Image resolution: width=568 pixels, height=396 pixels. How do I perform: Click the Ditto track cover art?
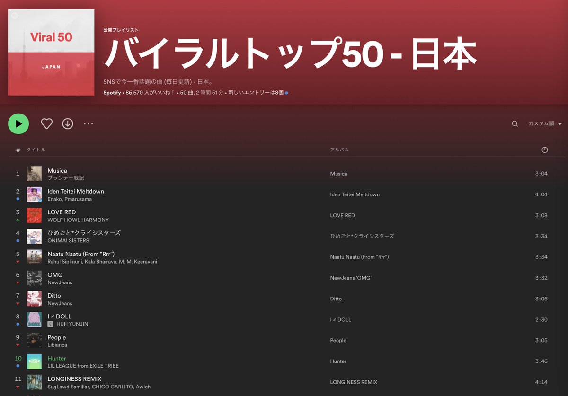[x=34, y=299]
